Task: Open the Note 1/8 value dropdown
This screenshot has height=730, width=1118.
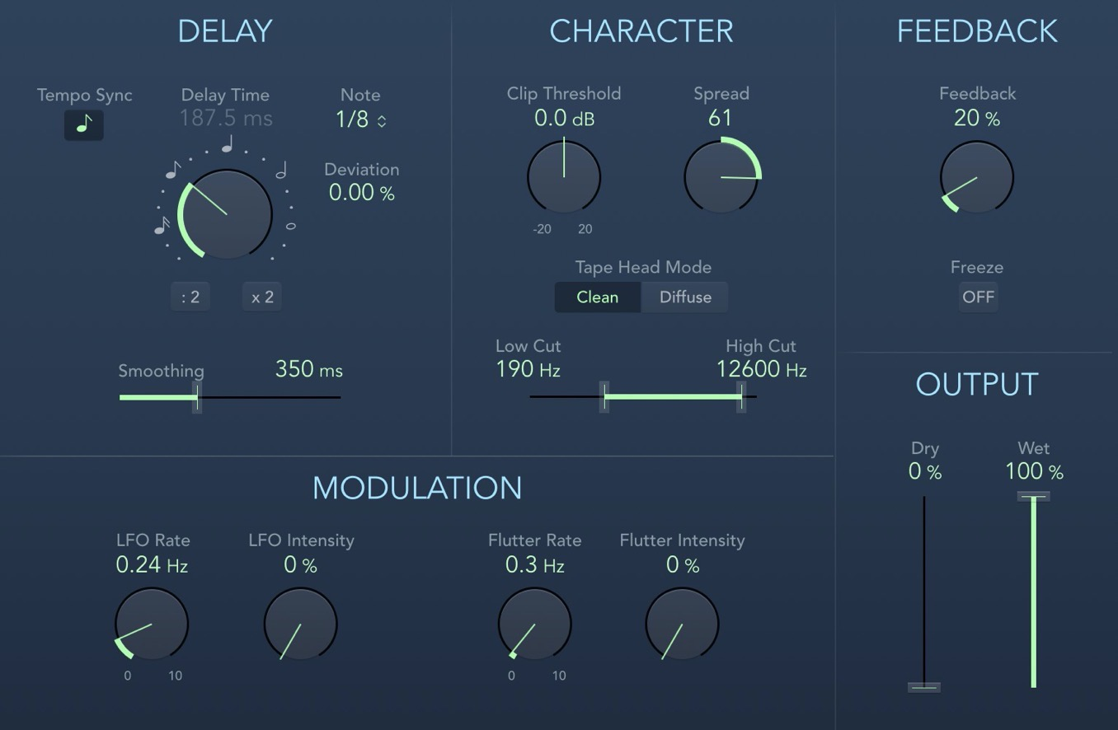Action: click(360, 119)
